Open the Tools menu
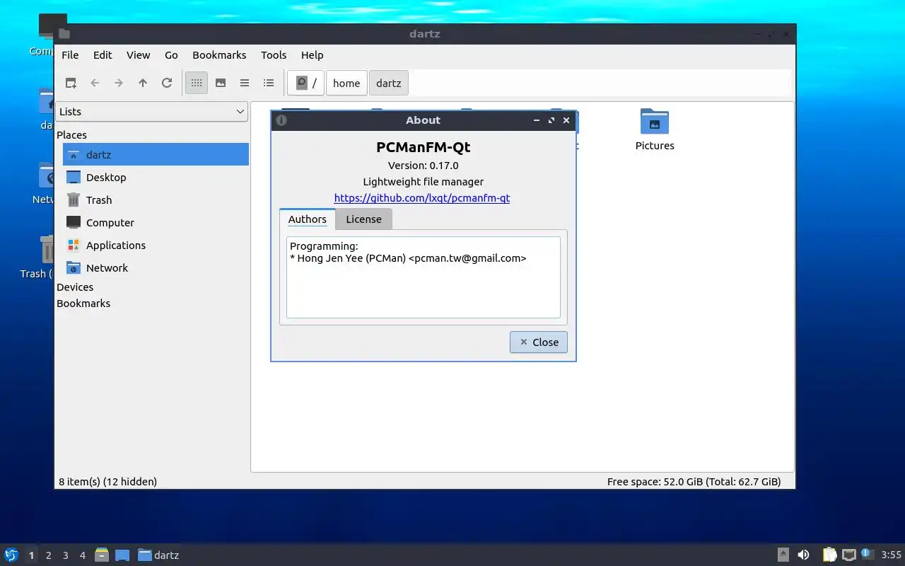The image size is (905, 566). 274,55
